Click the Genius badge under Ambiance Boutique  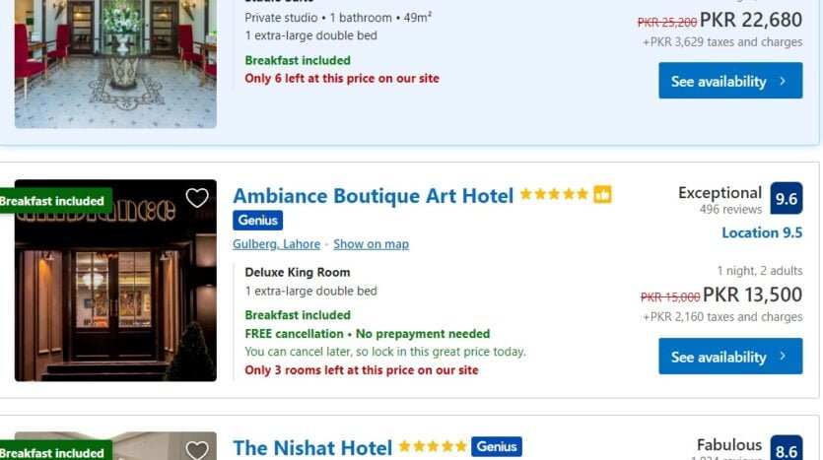click(257, 221)
